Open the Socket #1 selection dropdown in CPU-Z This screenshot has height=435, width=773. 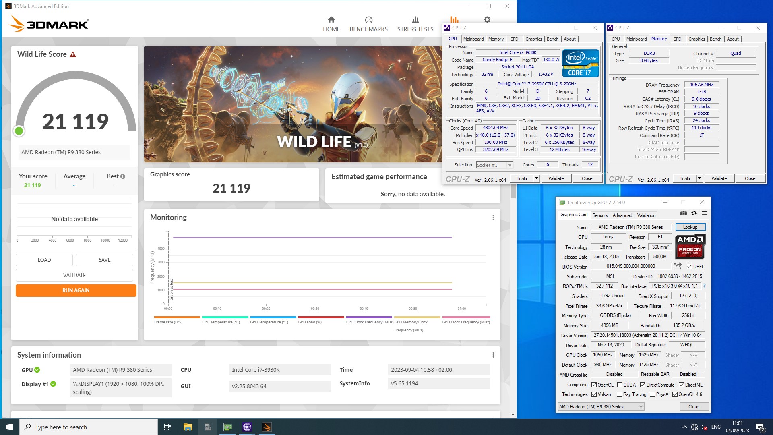(x=494, y=165)
